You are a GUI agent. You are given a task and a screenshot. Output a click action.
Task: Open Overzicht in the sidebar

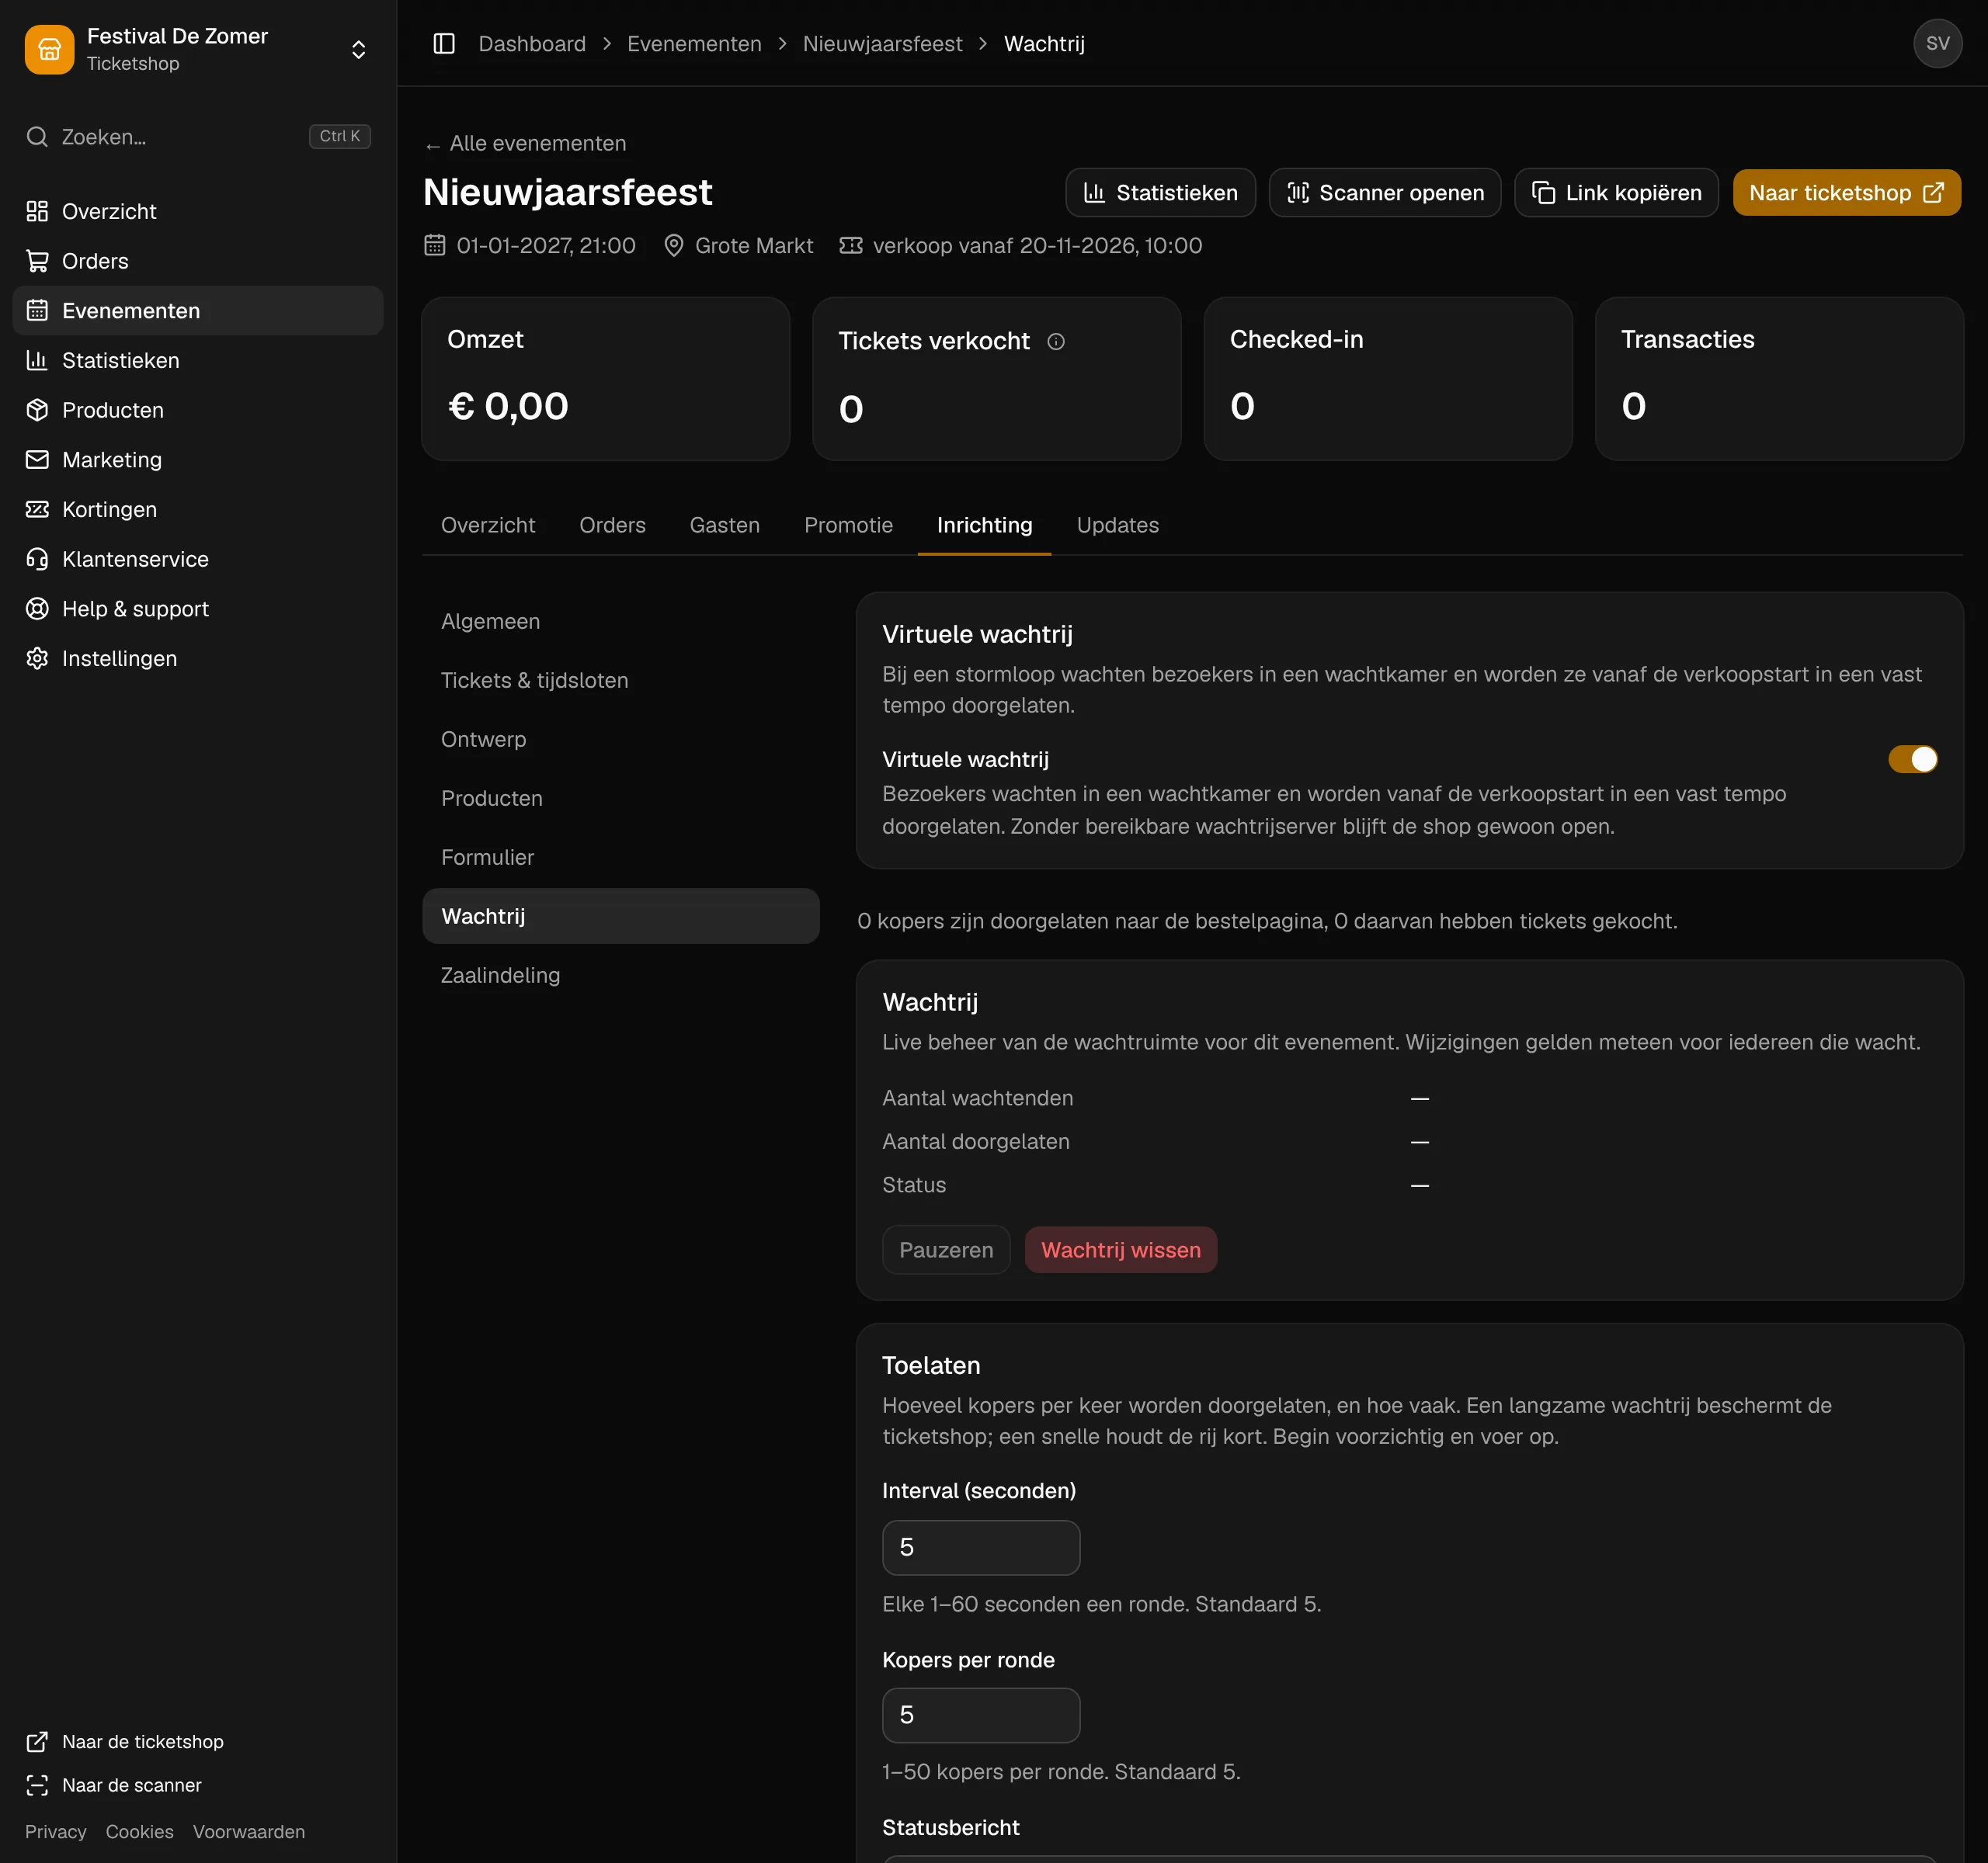[x=198, y=211]
